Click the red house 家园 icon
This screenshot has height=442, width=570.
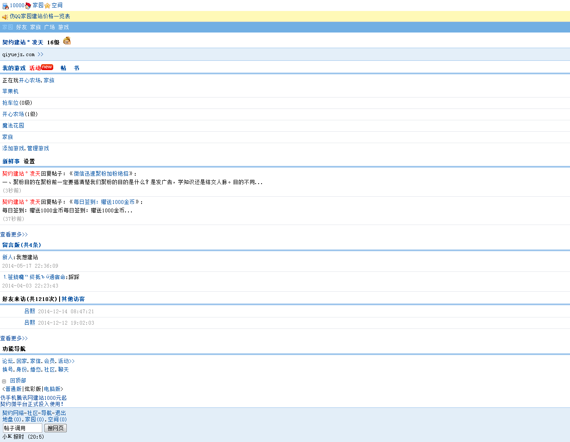(28, 5)
